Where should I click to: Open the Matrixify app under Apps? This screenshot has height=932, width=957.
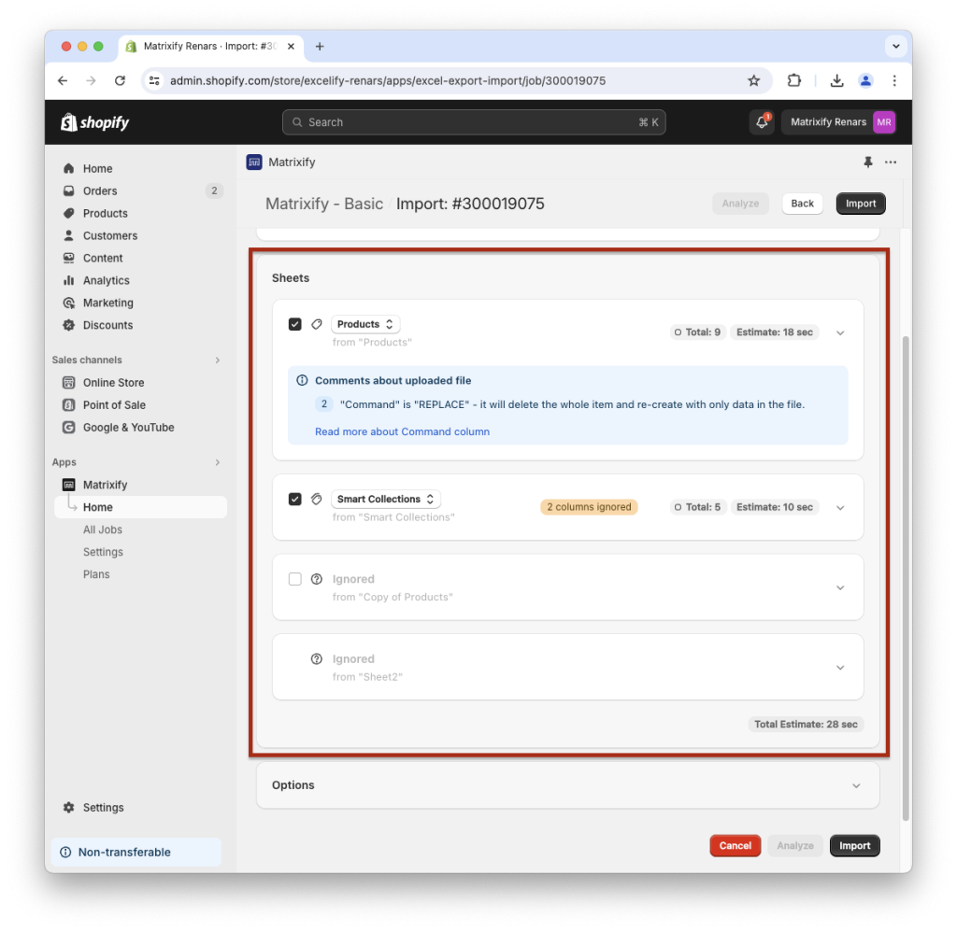coord(107,485)
